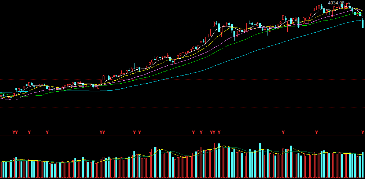This screenshot has height=179, width=365.
Task: Select the fourth Y marker from the left
Action: coord(47,132)
